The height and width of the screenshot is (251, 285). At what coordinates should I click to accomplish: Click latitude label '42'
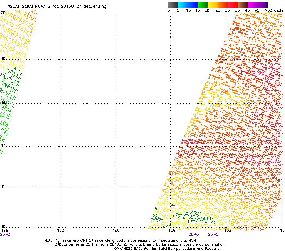coord(3,187)
